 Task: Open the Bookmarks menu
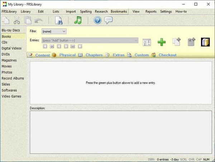[119, 11]
